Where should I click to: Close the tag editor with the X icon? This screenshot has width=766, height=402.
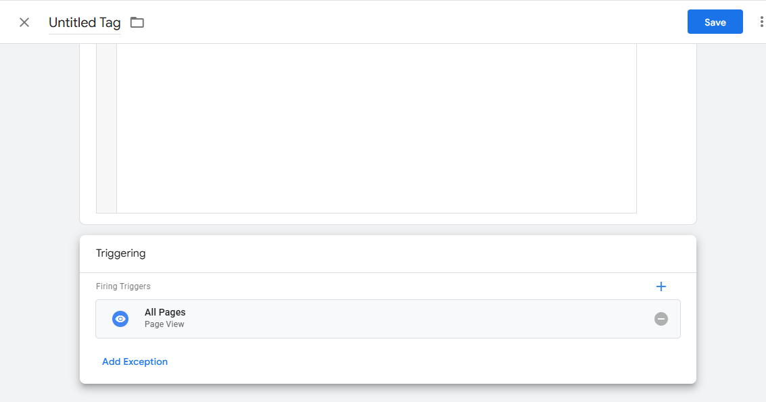(24, 22)
